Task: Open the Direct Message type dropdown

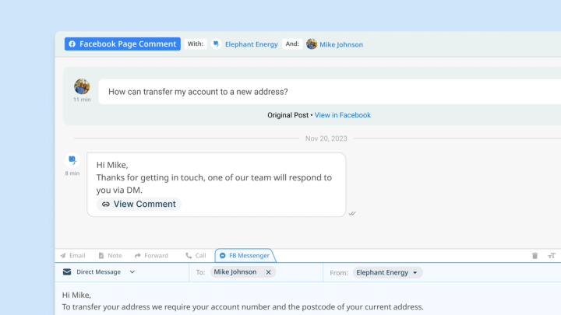Action: pos(99,272)
